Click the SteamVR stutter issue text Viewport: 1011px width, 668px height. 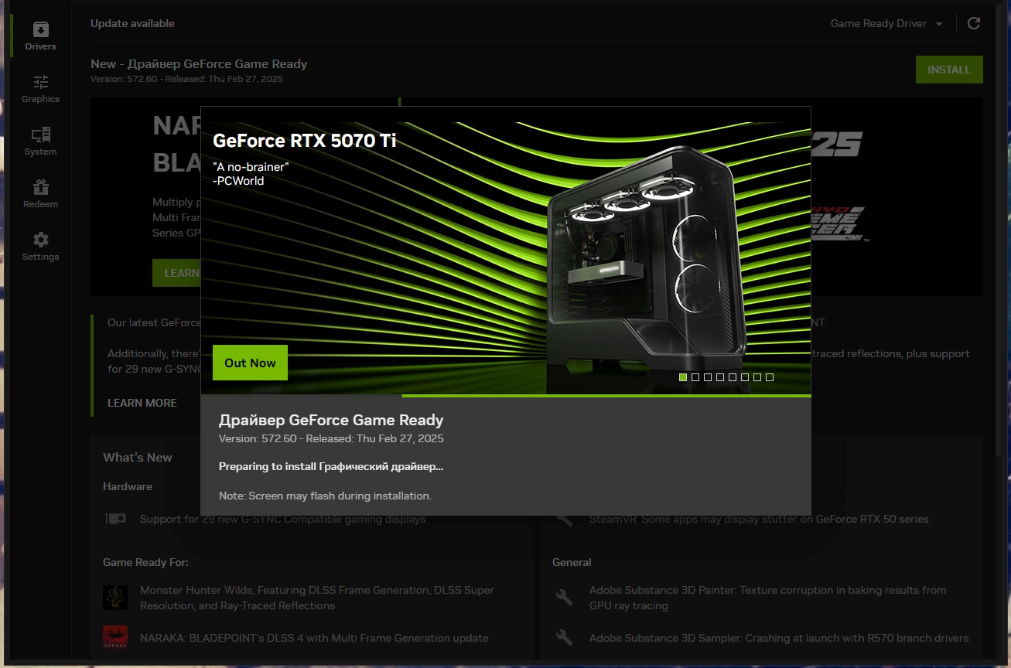pos(759,519)
